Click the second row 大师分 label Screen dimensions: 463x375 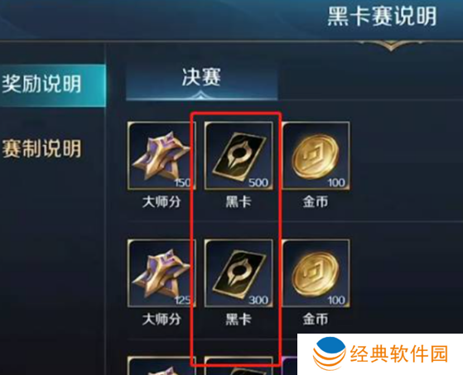(162, 320)
